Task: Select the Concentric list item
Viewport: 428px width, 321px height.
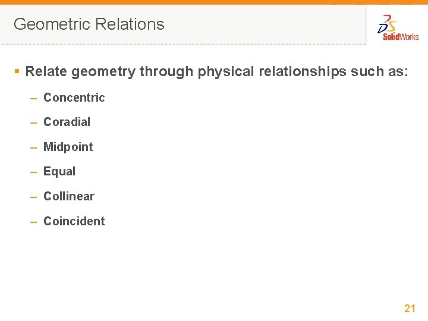Action: tap(74, 97)
